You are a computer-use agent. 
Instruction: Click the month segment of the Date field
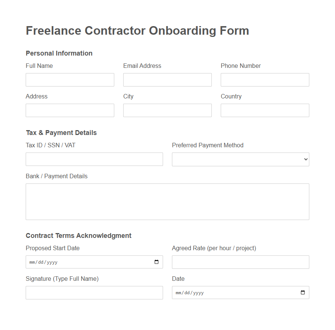[x=179, y=293]
